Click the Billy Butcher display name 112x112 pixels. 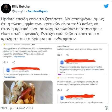(x=21, y=7)
